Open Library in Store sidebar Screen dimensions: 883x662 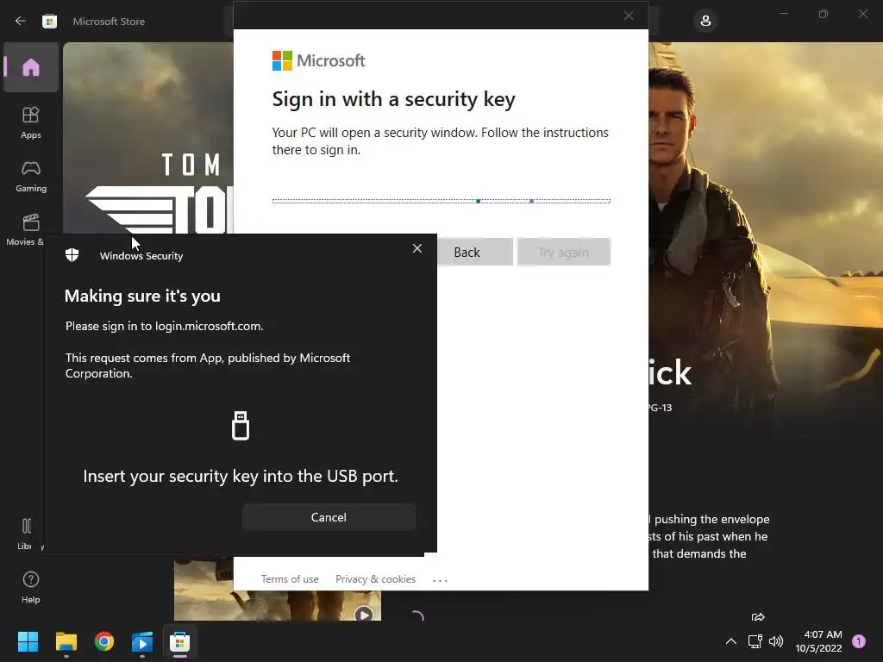click(25, 534)
